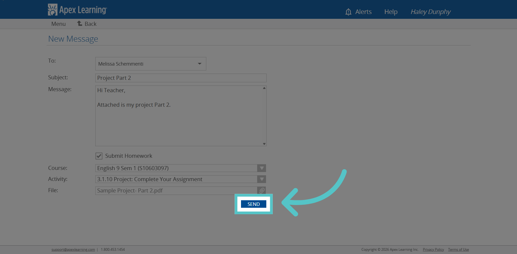This screenshot has height=254, width=517.
Task: Open support@apexlearning.com email link
Action: tap(73, 249)
